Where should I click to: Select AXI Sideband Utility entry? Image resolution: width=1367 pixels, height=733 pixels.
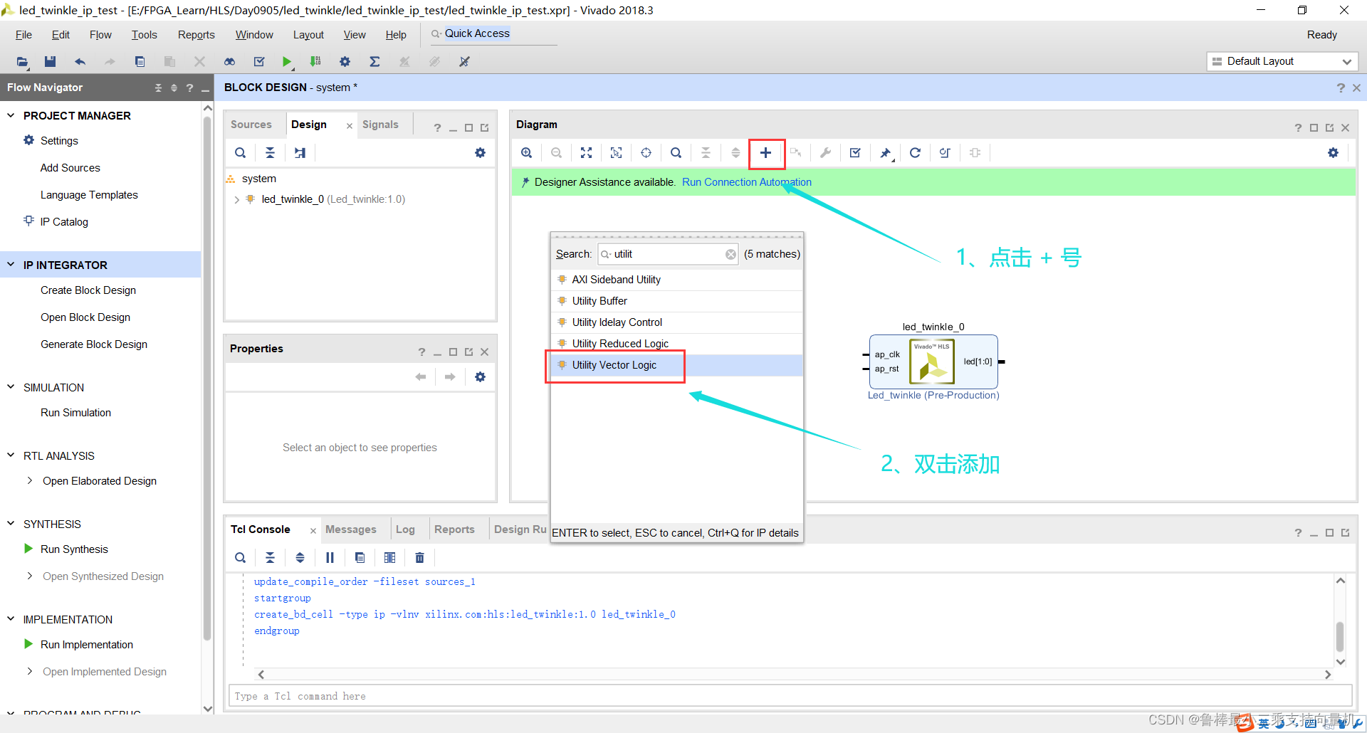(677, 280)
